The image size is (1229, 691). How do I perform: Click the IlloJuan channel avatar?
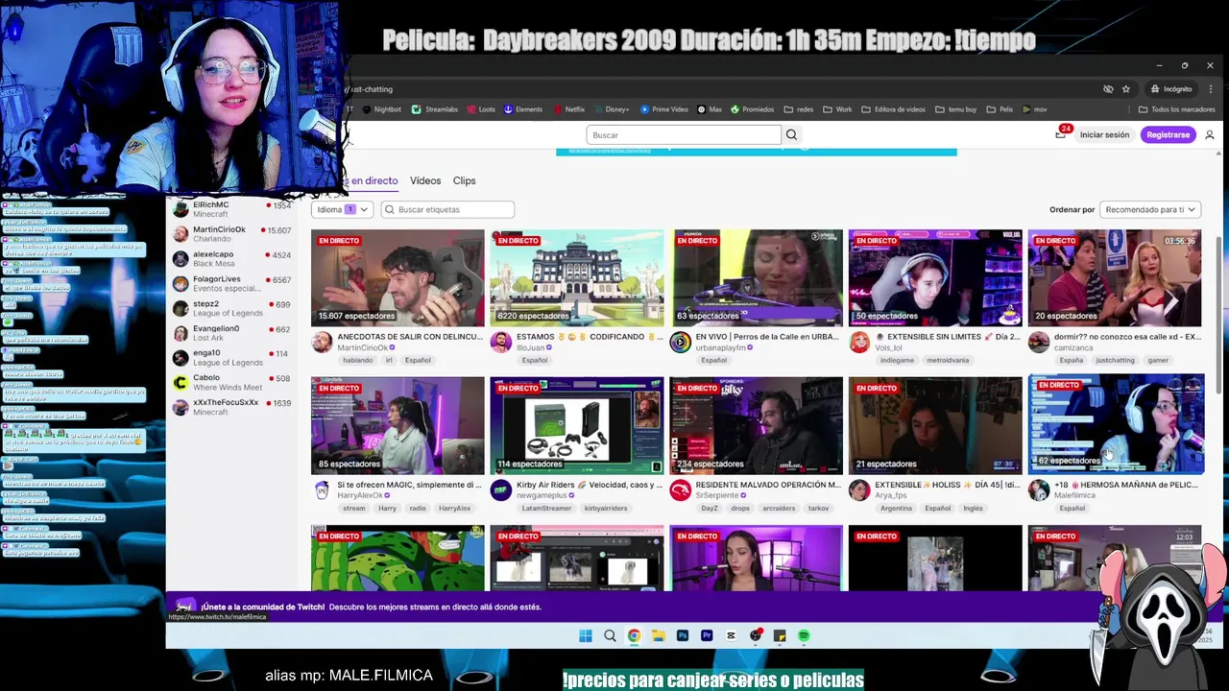(500, 342)
